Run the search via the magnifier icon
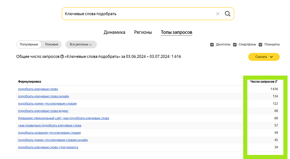This screenshot has height=159, width=290. coord(227,14)
